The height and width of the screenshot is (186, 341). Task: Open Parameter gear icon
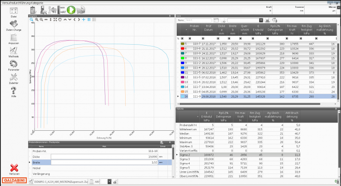coord(14,64)
